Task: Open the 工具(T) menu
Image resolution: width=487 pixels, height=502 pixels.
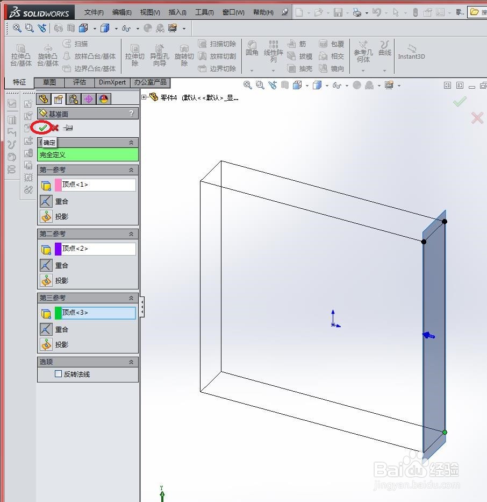Action: (x=204, y=12)
